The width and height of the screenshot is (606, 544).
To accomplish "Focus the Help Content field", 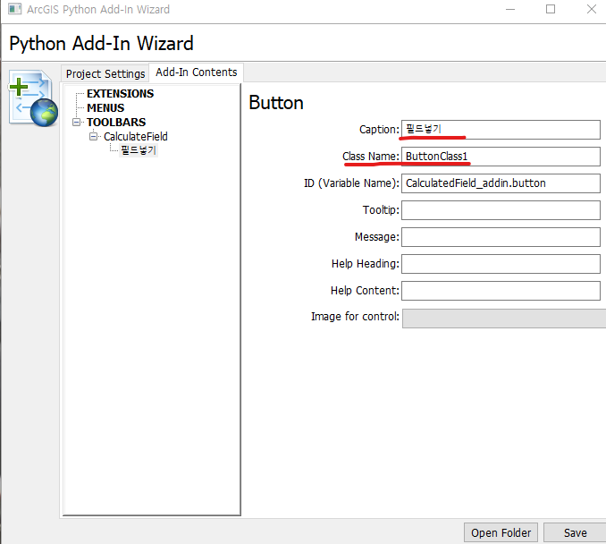I will tap(501, 291).
